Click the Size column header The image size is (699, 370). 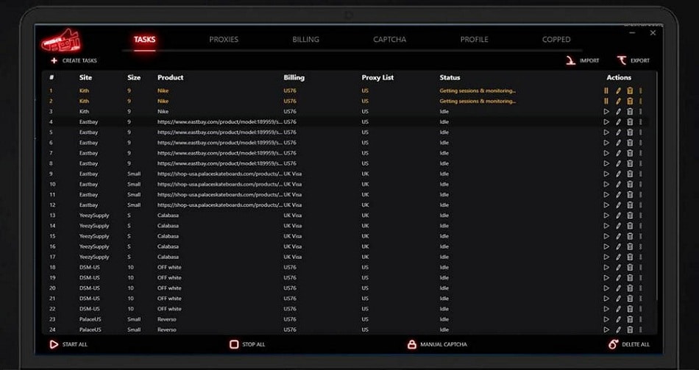click(134, 77)
